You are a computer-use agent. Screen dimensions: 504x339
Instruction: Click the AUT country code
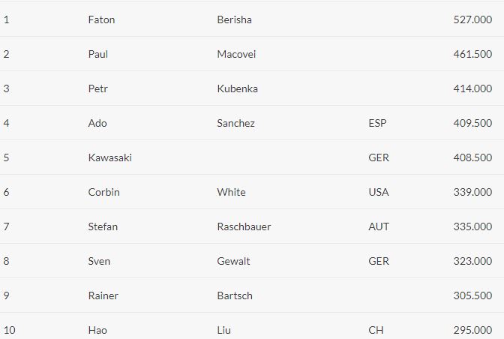click(x=379, y=226)
